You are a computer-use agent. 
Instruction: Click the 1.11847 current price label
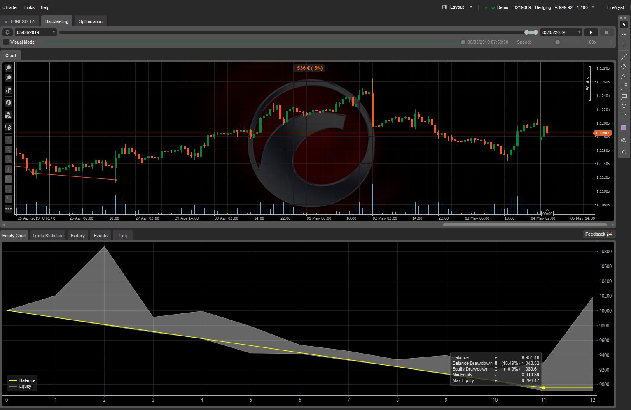pos(603,133)
